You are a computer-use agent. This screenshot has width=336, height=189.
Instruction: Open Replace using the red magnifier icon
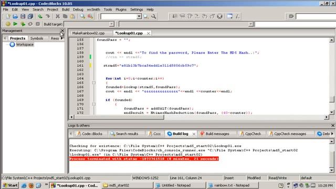tap(90, 16)
